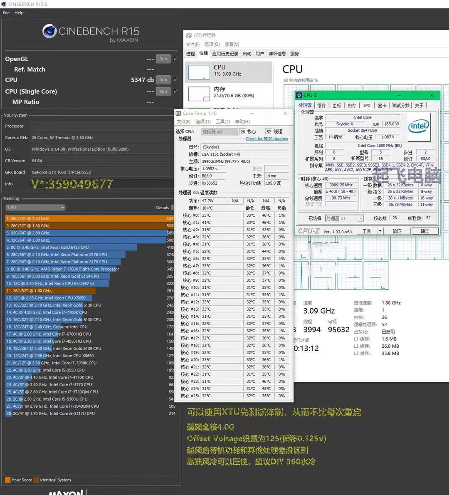The image size is (449, 495).
Task: Click CPU-Z 核心速度 3989.25 MHz value
Action: pyautogui.click(x=341, y=185)
